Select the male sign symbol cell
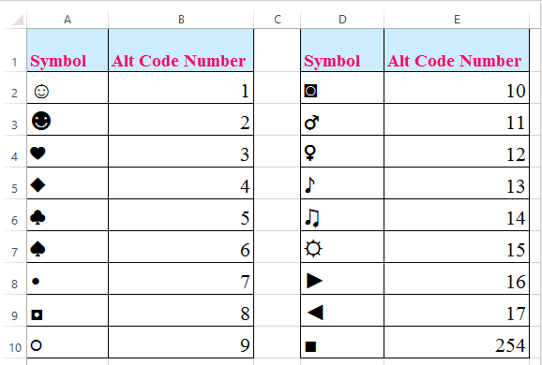The image size is (542, 365). point(342,120)
